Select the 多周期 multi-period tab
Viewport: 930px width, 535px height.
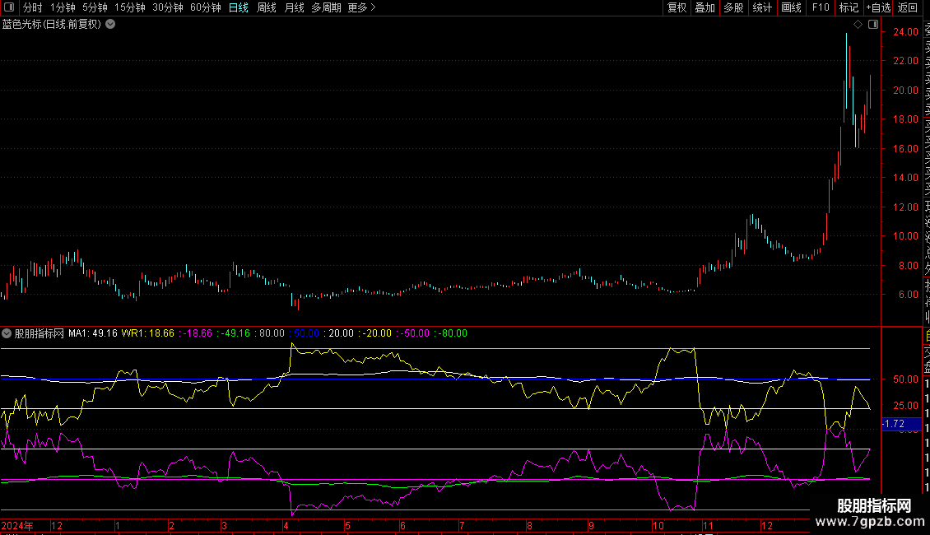click(326, 7)
